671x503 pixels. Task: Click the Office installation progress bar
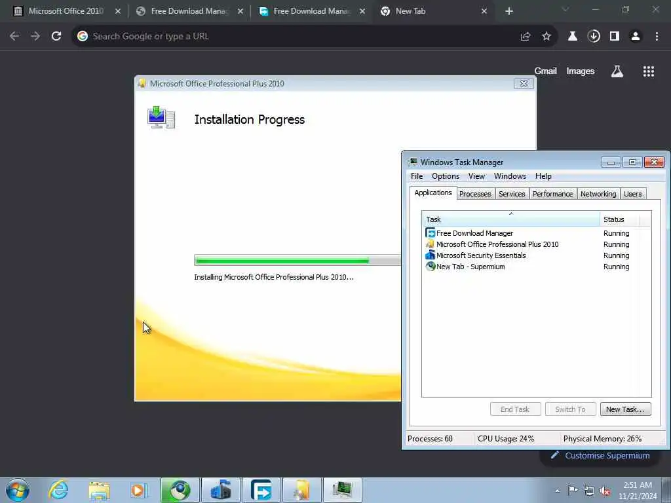[297, 260]
